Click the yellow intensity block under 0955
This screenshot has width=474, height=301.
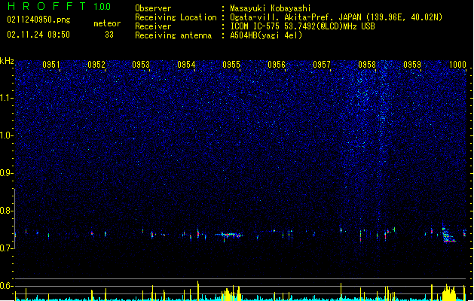(x=231, y=293)
